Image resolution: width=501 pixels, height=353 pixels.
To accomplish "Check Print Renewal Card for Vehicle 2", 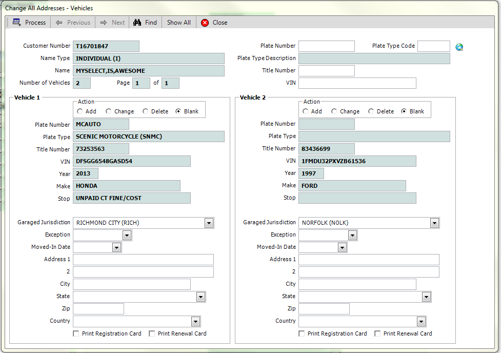I will click(377, 334).
